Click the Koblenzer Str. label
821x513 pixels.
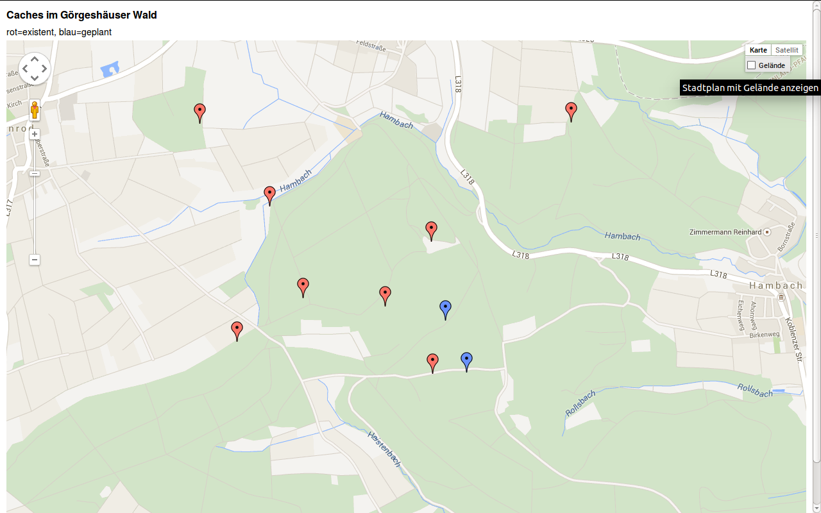click(793, 341)
